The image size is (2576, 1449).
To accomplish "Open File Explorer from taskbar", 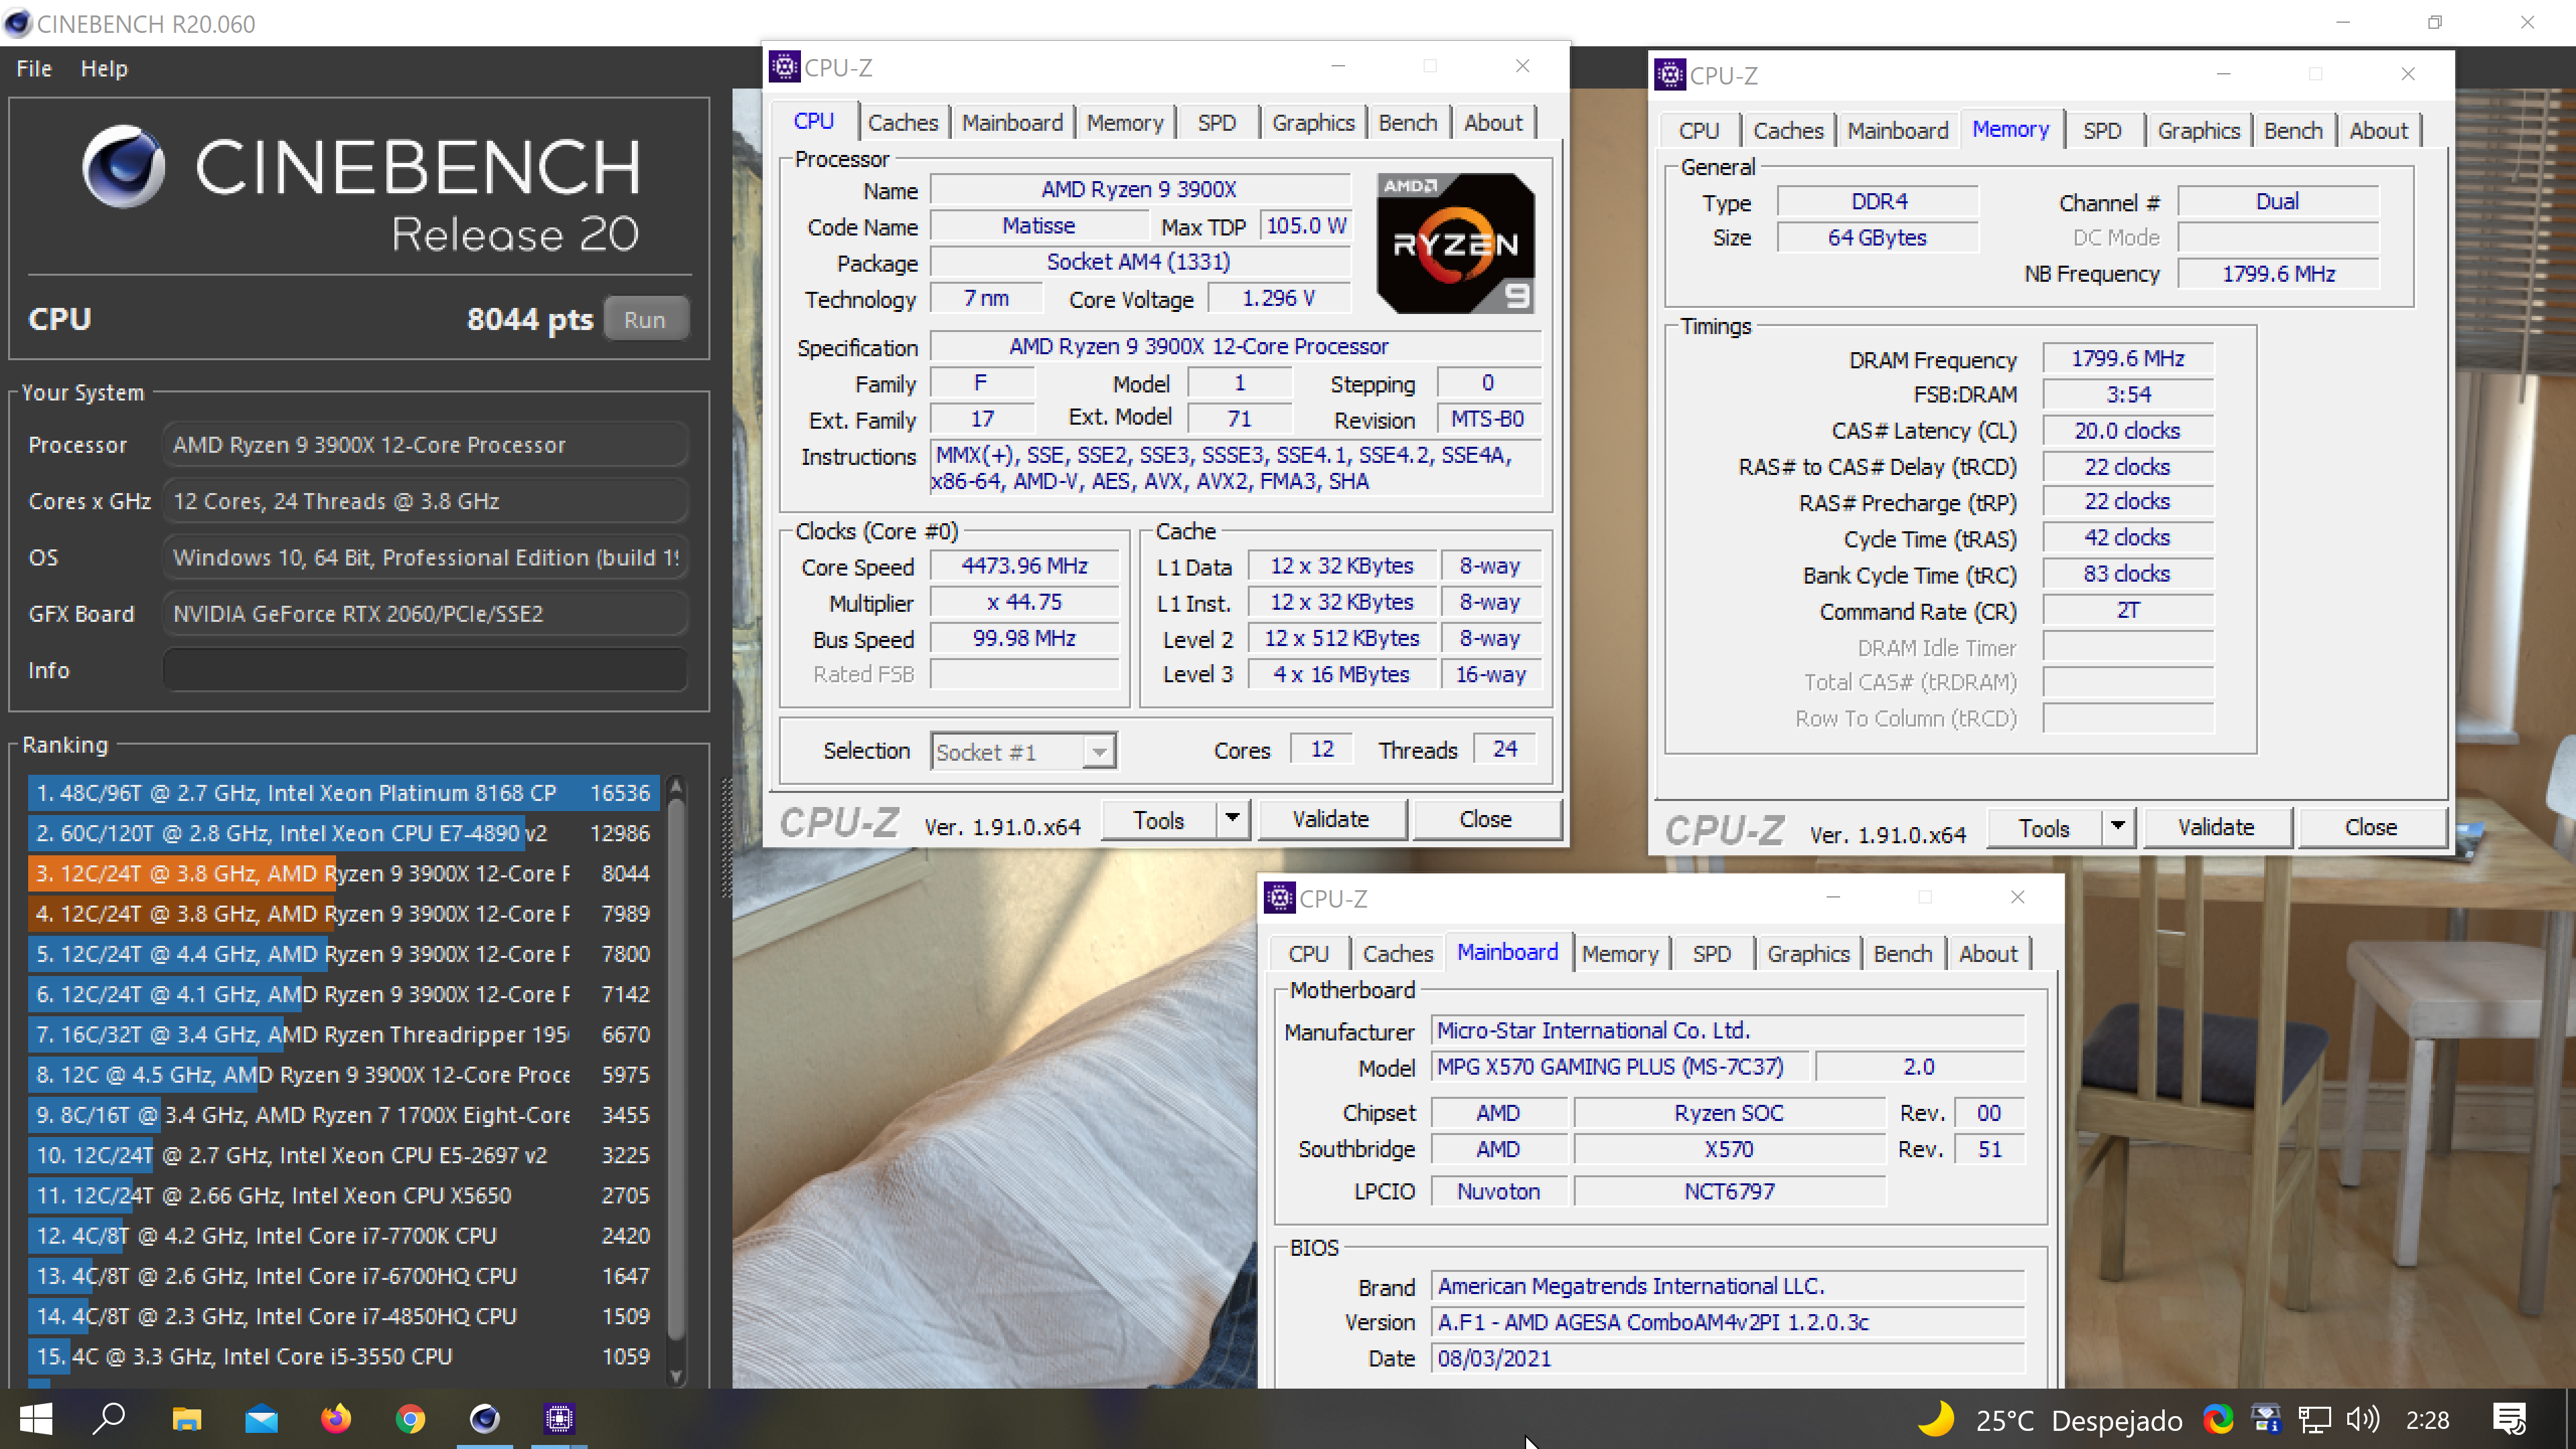I will (x=186, y=1418).
